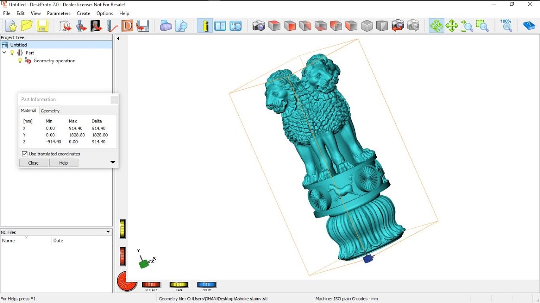Click the Help button in Part Information
The image size is (540, 303).
(x=64, y=163)
